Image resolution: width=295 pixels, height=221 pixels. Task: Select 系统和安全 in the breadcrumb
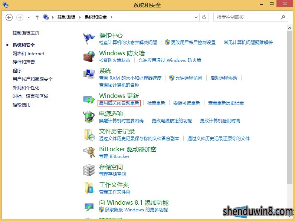(x=96, y=17)
